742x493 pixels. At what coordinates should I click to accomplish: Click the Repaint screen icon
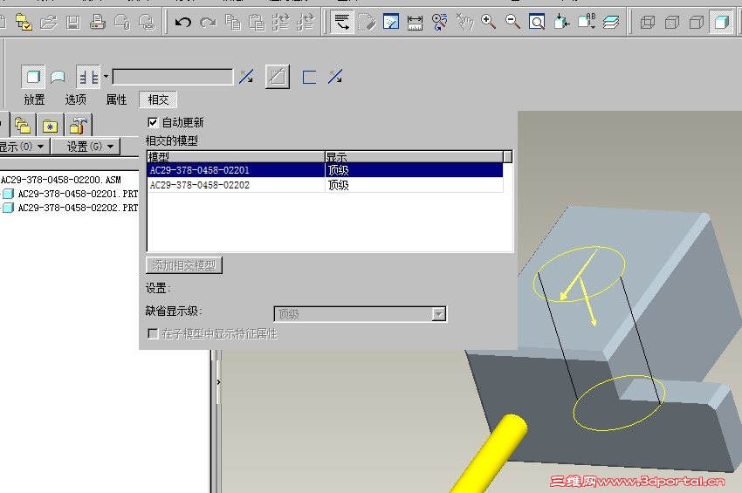point(391,22)
